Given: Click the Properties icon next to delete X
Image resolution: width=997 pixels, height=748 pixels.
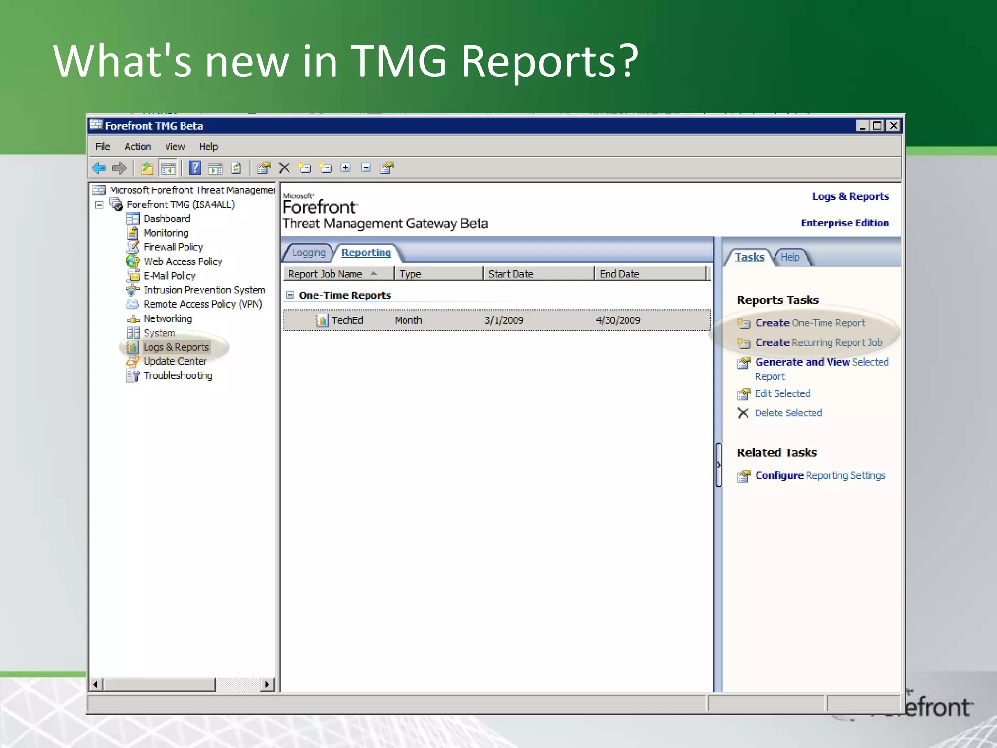Looking at the screenshot, I should click(x=263, y=168).
